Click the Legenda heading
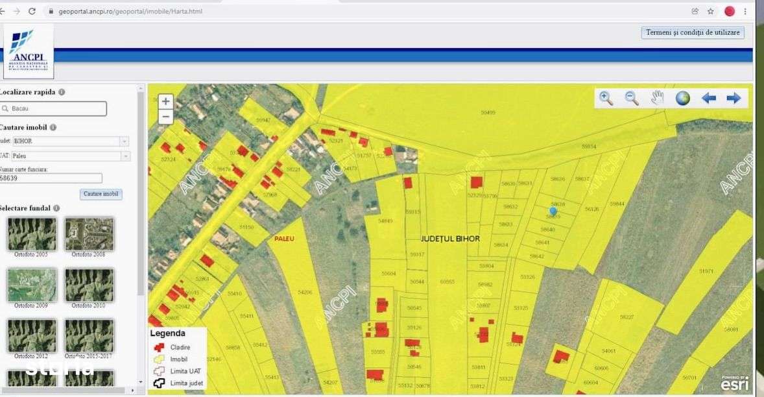Image resolution: width=764 pixels, height=397 pixels. pos(167,333)
